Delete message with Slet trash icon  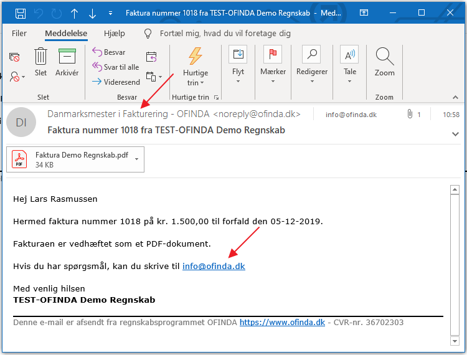click(40, 62)
